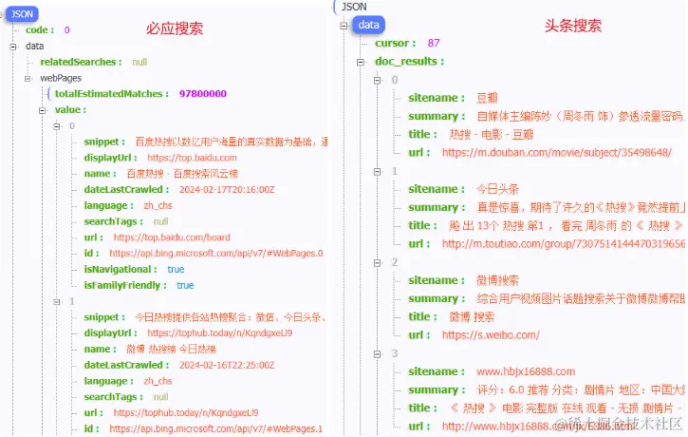This screenshot has width=688, height=437.
Task: Click the sitename value 微博搜索
Action: pyautogui.click(x=497, y=280)
